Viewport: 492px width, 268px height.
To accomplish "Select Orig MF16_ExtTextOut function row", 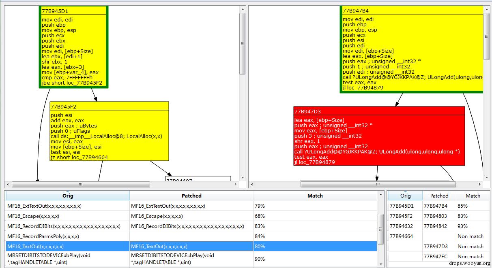I will pos(68,206).
